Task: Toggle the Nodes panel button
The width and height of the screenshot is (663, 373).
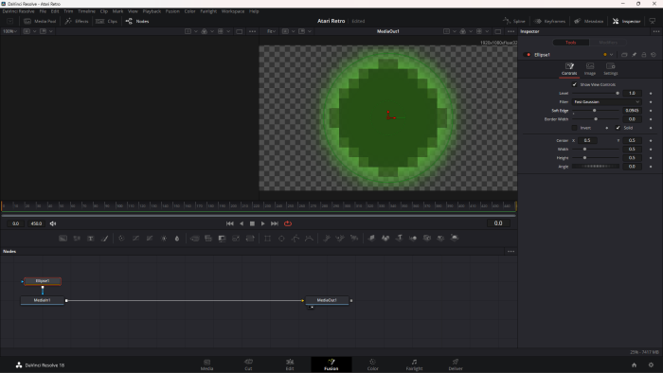Action: [x=137, y=21]
